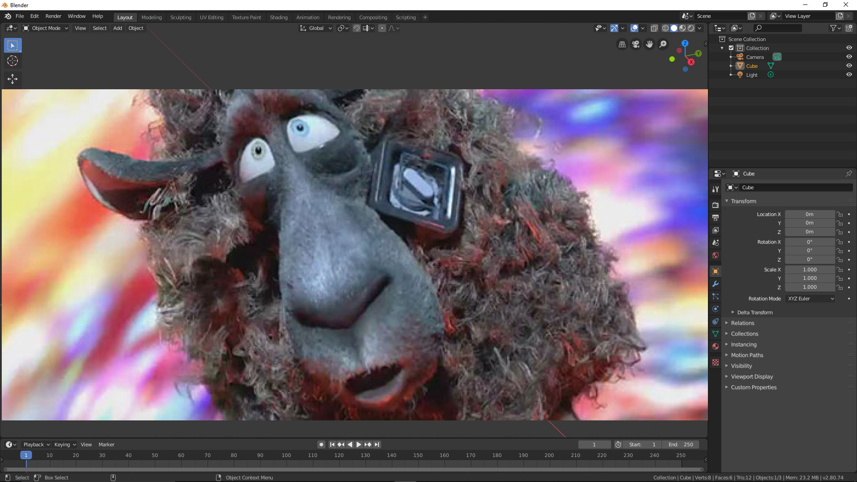Expand the Custom Properties section
The height and width of the screenshot is (482, 857).
click(753, 386)
